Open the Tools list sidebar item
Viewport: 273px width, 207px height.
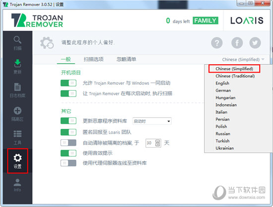pos(17,137)
